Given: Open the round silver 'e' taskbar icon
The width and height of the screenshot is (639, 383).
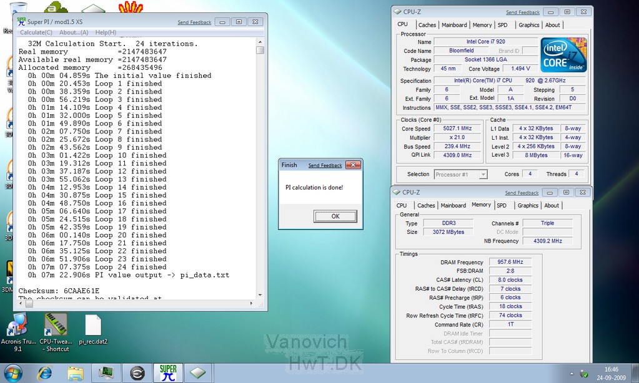Looking at the screenshot, I should [137, 373].
